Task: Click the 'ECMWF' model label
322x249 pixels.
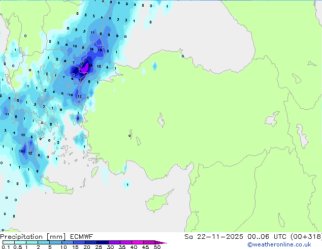Action: (x=82, y=237)
